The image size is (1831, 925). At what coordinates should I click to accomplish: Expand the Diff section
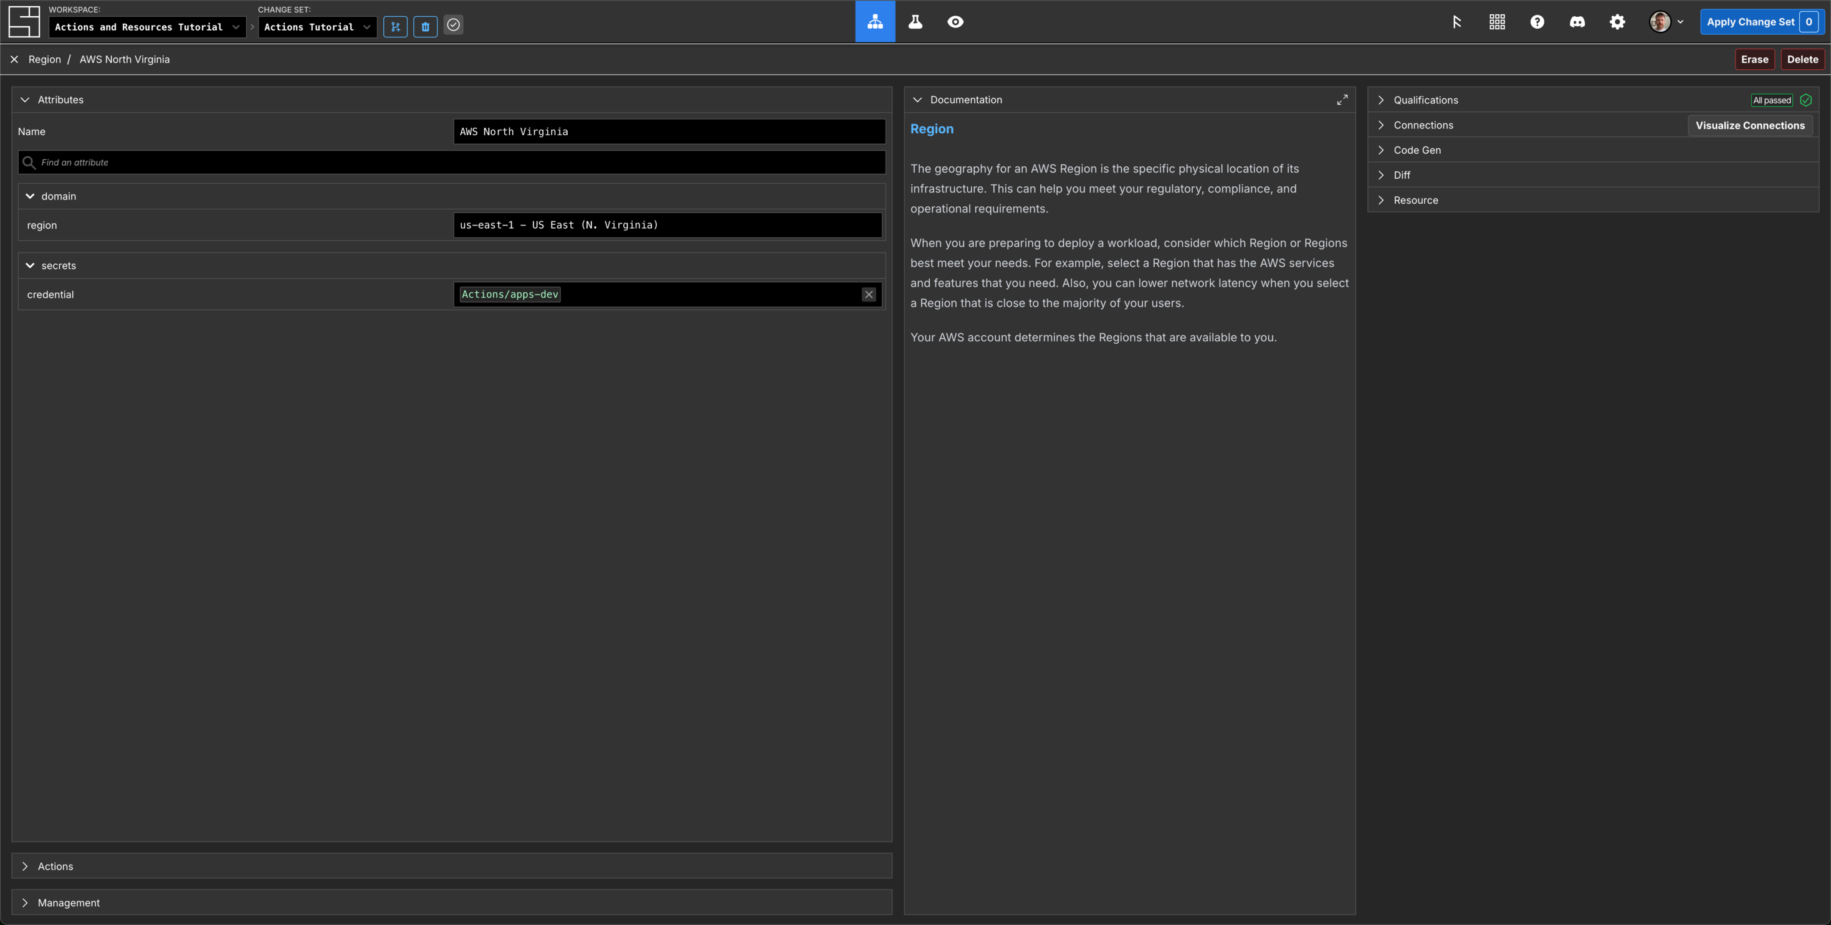[x=1380, y=175]
